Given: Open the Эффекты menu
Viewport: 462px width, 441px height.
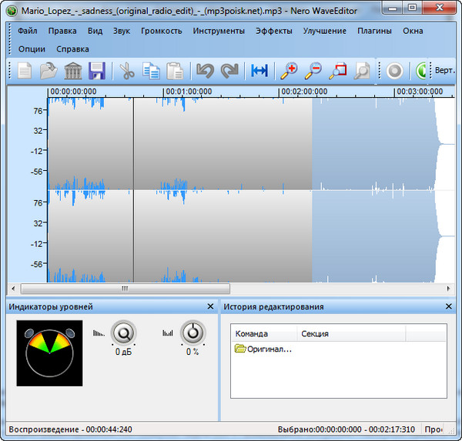Looking at the screenshot, I should click(x=274, y=31).
